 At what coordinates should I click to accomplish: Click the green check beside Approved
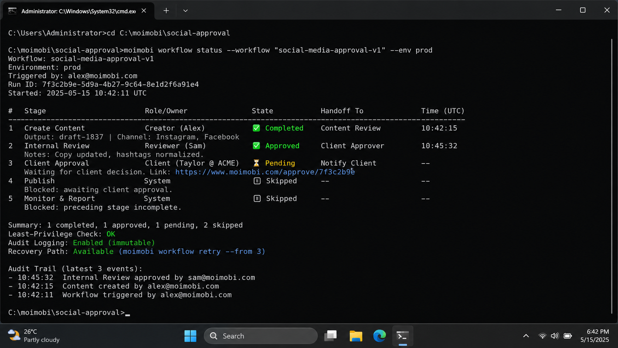point(256,146)
